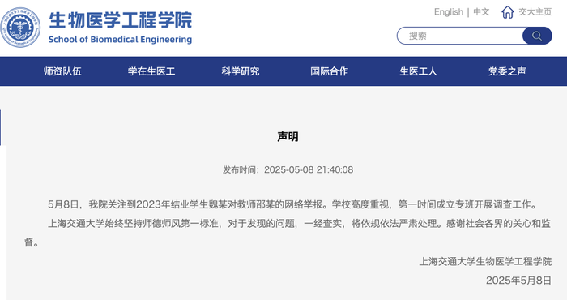
Task: Click the School of Biomedical Engineering logo emblem
Action: click(x=20, y=28)
